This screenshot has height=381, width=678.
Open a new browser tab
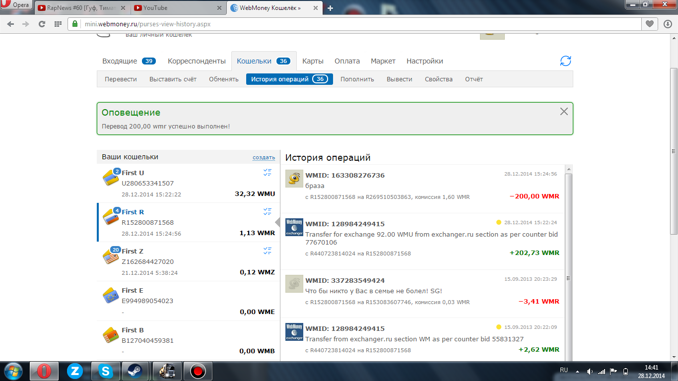click(x=331, y=8)
